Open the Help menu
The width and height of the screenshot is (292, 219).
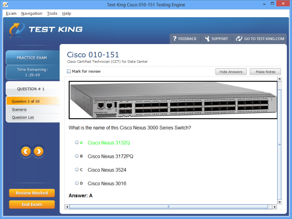click(66, 13)
